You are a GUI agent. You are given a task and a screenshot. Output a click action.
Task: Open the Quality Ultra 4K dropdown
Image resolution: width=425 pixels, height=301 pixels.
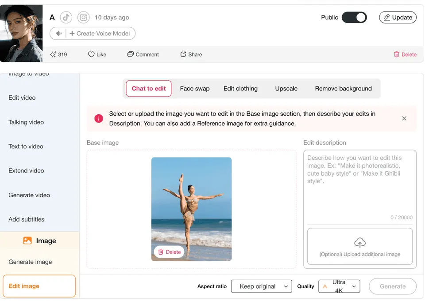pyautogui.click(x=340, y=286)
